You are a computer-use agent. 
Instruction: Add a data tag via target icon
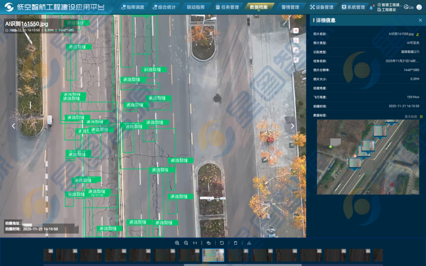coord(421,117)
